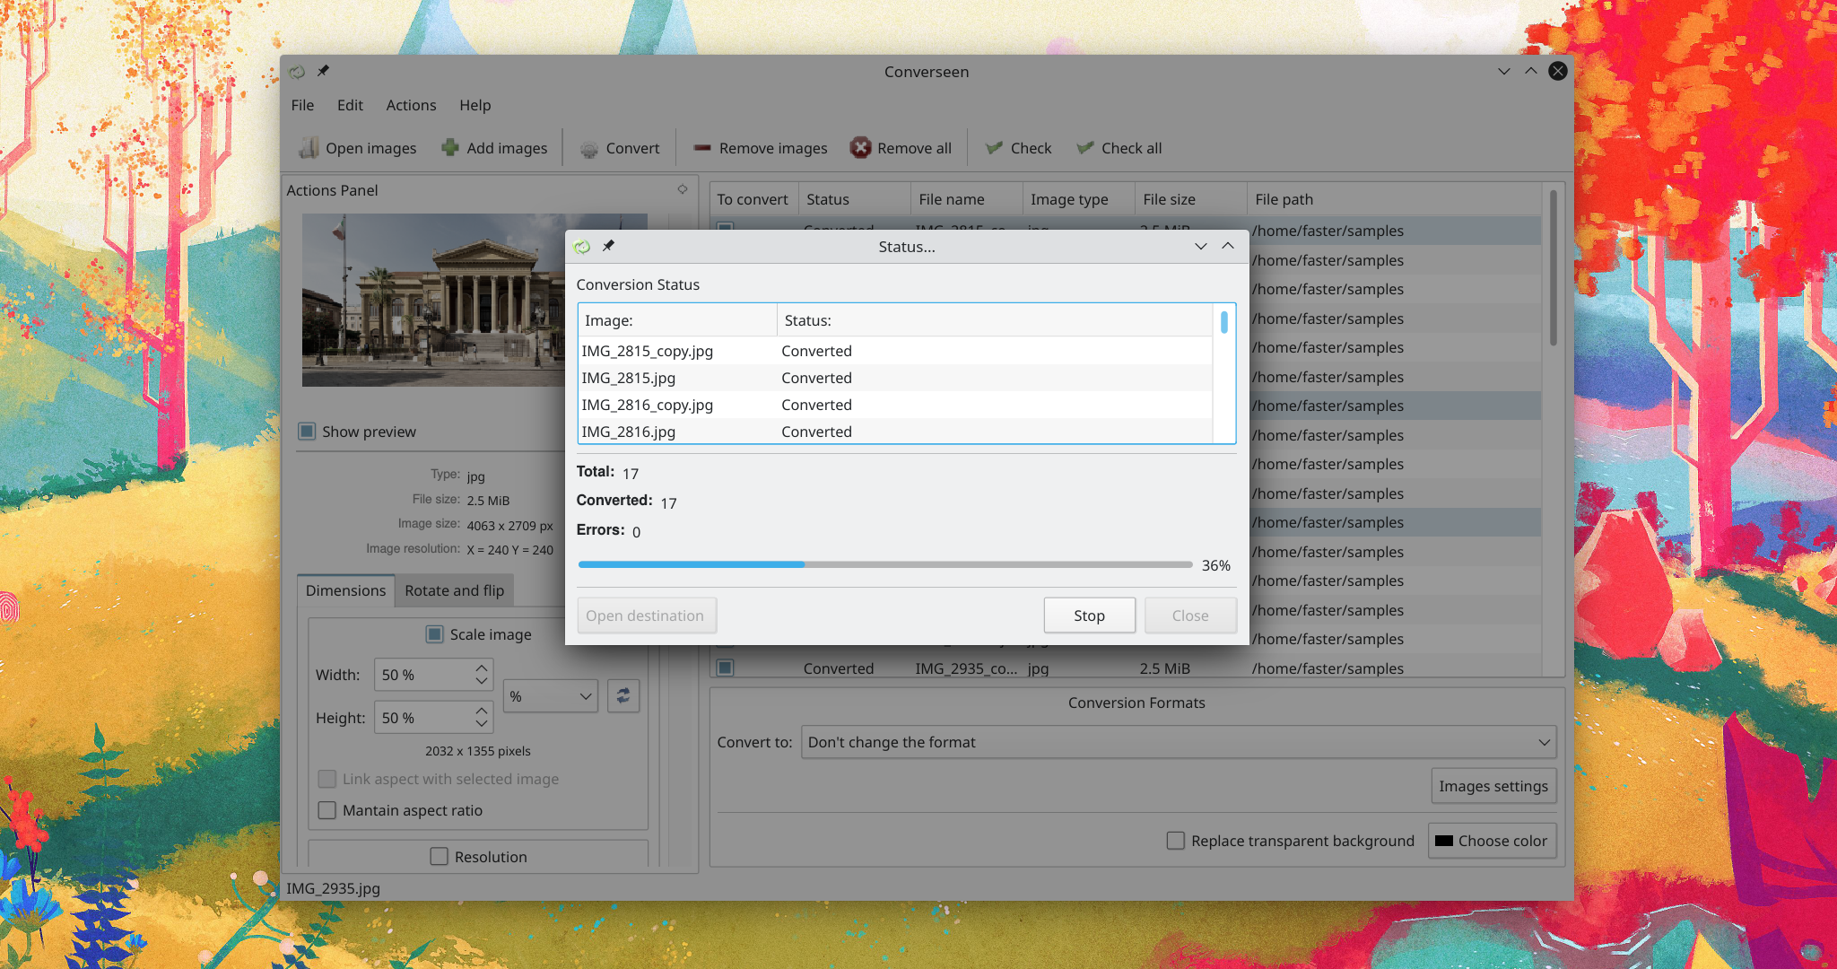The image size is (1837, 969).
Task: Click the Converseen app icon in main title bar
Action: click(x=297, y=72)
